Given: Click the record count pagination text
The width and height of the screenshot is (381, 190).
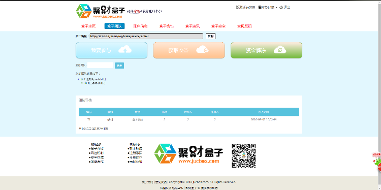Looking at the screenshot, I should coord(93,129).
